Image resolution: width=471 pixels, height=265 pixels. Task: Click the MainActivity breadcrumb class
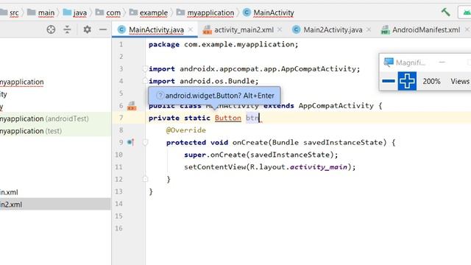(269, 13)
